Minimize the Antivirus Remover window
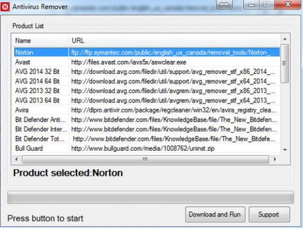This screenshot has width=303, height=228. click(x=251, y=4)
